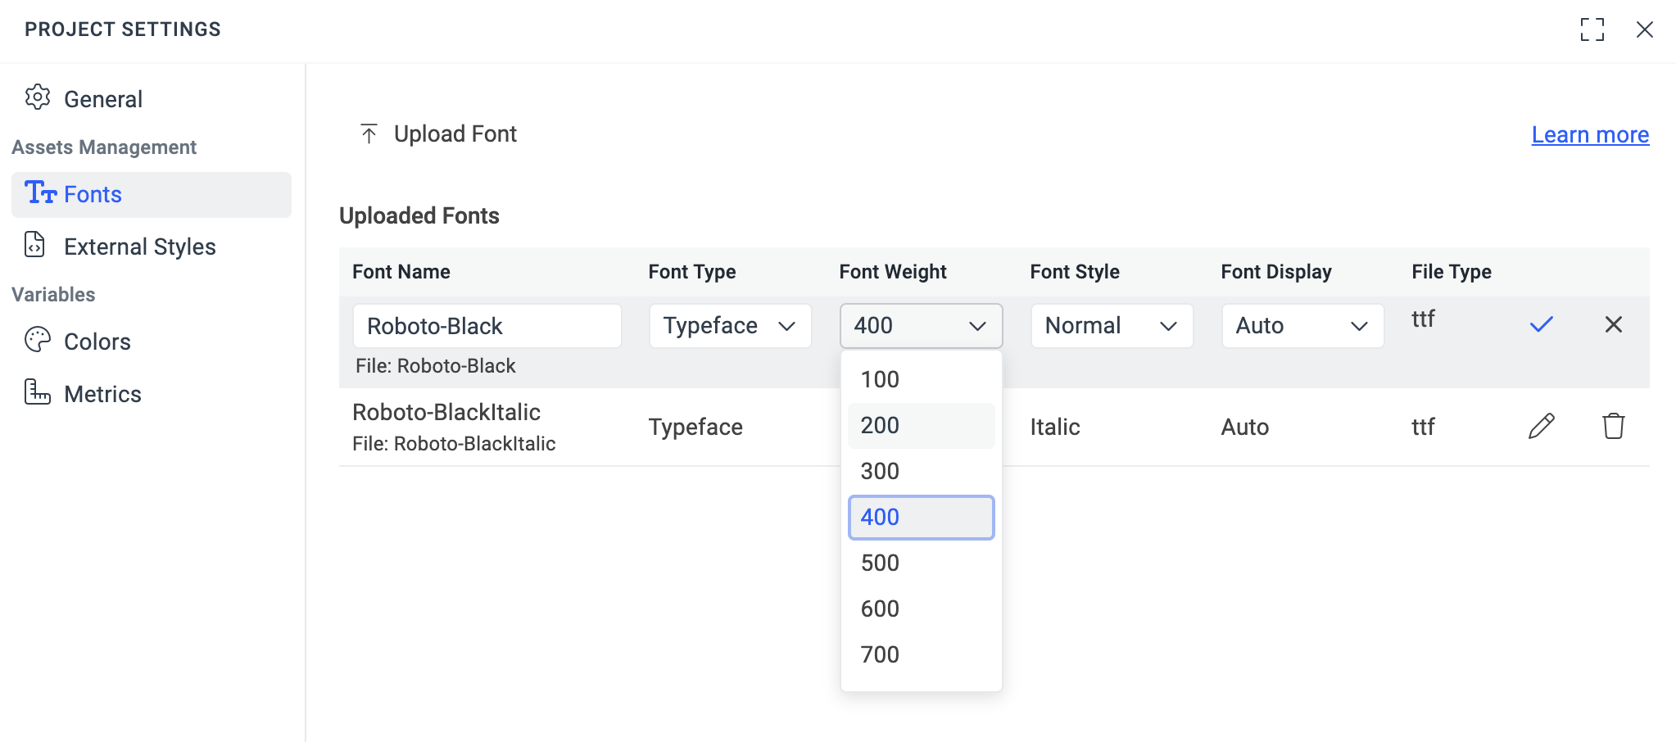The width and height of the screenshot is (1676, 742).
Task: Edit Roboto-BlackItalic with the pencil icon
Action: [1541, 426]
